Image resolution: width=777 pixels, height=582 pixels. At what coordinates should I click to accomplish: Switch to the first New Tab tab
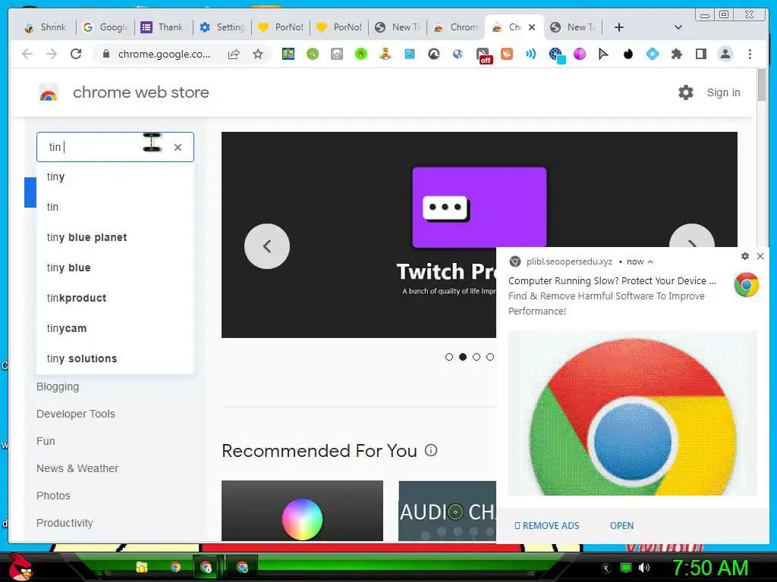click(398, 27)
